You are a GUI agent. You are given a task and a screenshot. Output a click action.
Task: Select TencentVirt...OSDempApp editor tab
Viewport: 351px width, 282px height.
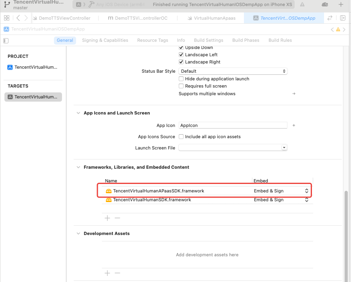tap(284, 18)
